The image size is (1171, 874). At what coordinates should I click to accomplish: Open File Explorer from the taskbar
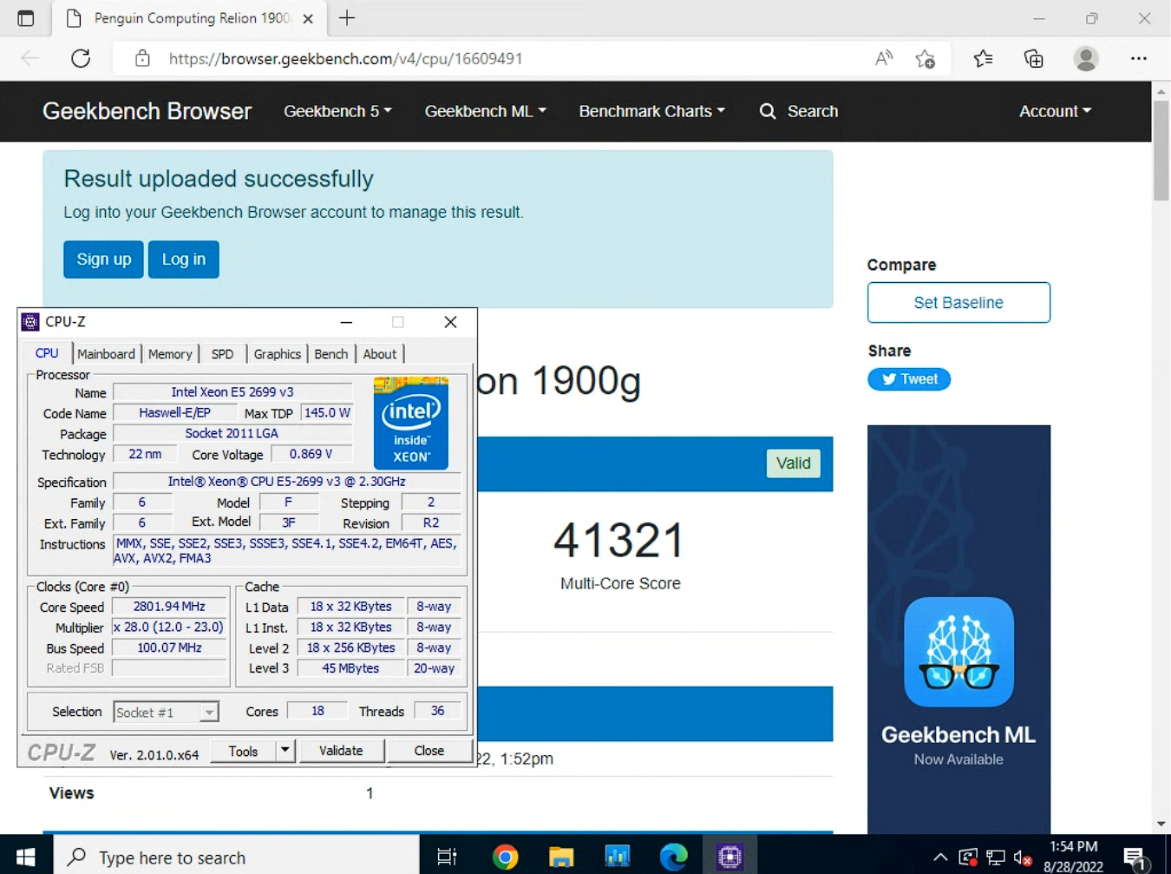point(561,857)
